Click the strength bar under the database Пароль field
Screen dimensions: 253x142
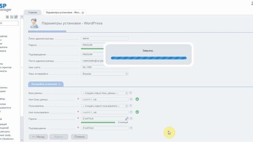pyautogui.click(x=98, y=123)
